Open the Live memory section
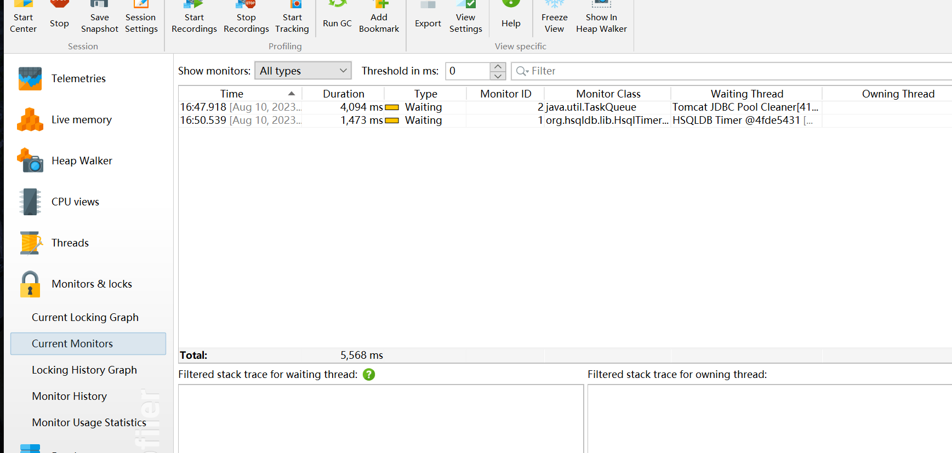Image resolution: width=952 pixels, height=453 pixels. pos(81,120)
